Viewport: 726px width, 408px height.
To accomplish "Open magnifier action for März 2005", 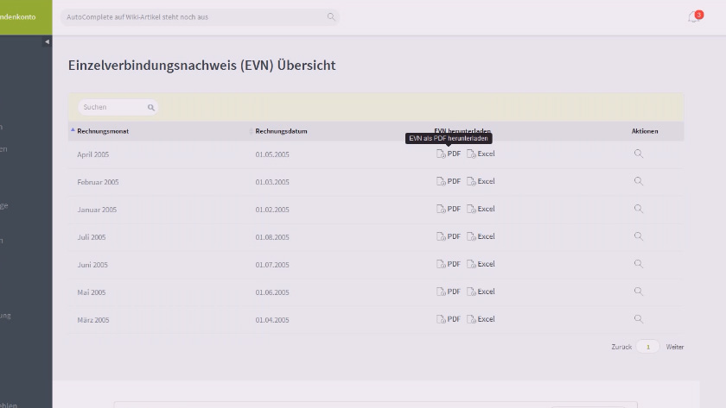I will pos(639,319).
